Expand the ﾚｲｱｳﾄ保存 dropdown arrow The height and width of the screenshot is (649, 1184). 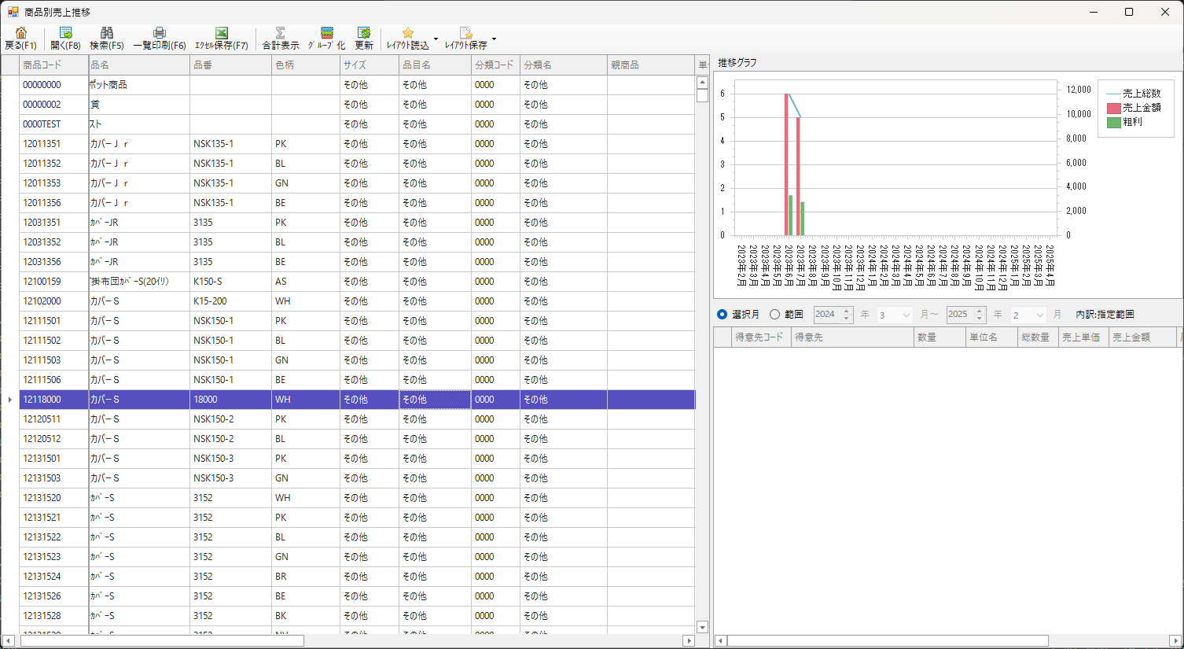[494, 39]
